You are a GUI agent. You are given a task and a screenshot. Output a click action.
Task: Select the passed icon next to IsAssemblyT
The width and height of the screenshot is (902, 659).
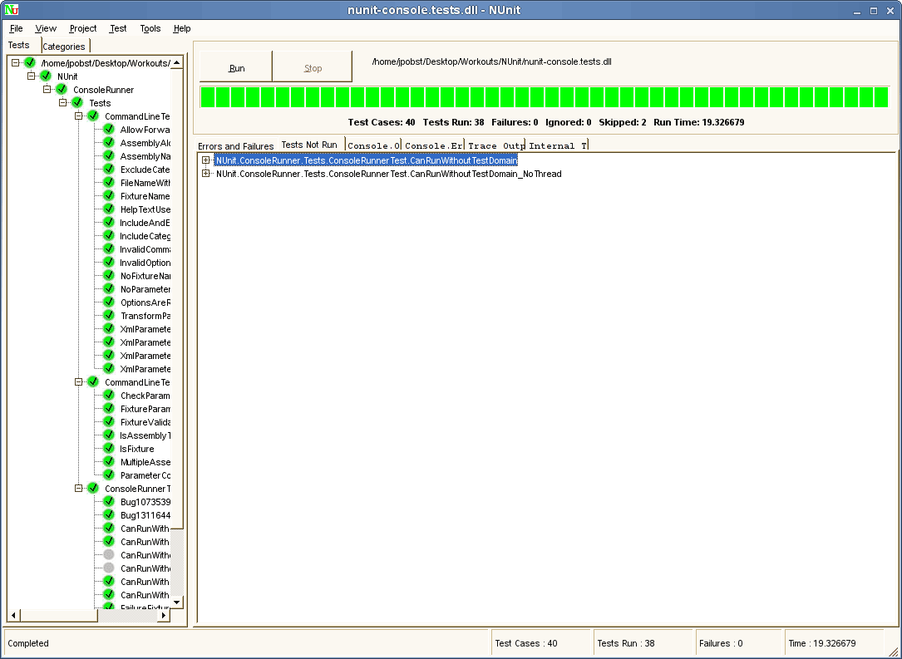point(109,435)
